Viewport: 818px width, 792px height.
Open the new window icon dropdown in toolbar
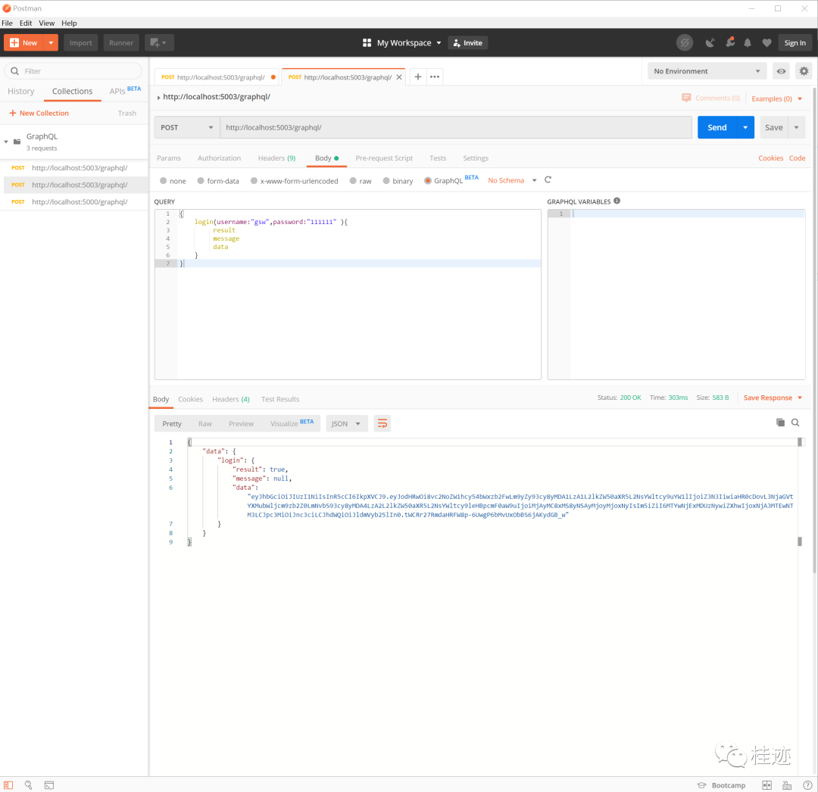tap(158, 42)
